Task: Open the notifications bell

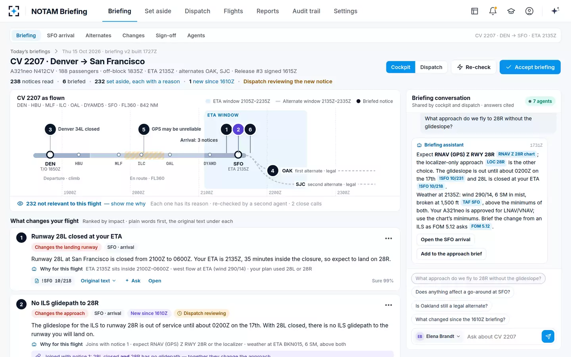Action: (493, 11)
